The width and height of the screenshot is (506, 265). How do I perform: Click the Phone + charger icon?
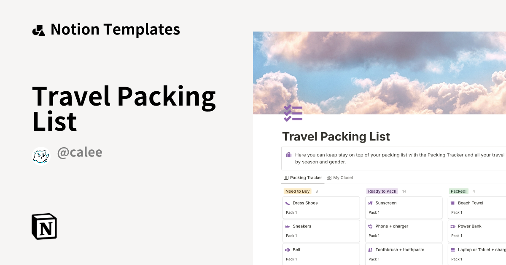click(x=370, y=226)
